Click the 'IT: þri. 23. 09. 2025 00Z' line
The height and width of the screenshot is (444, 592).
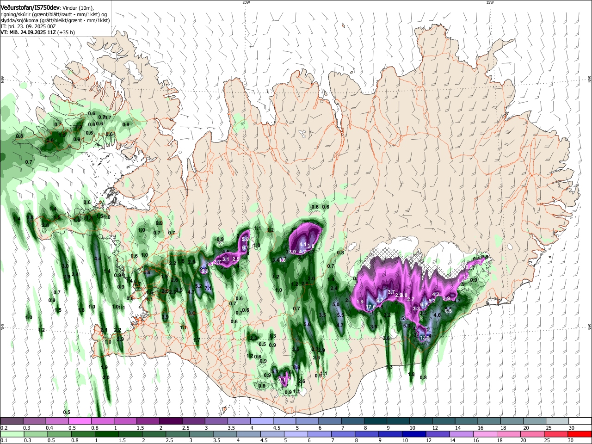pos(28,26)
